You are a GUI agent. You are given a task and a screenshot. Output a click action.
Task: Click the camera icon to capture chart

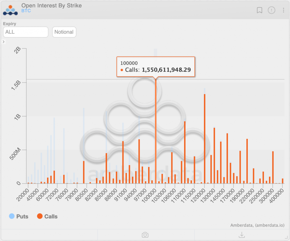[145, 235]
